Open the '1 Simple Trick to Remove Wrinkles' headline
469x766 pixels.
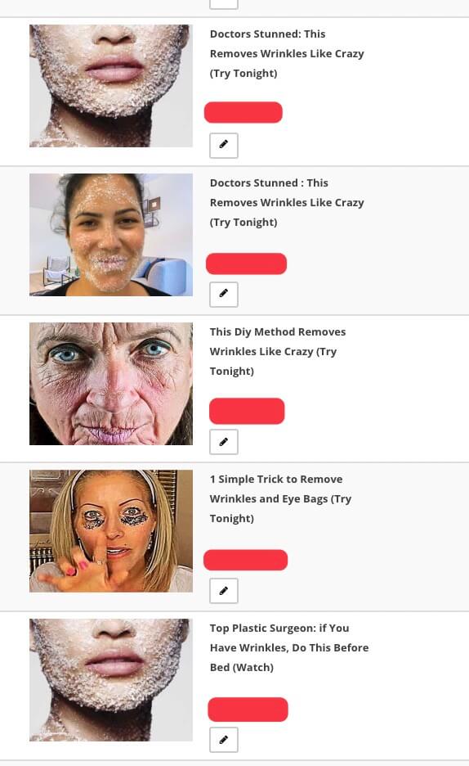click(x=280, y=498)
